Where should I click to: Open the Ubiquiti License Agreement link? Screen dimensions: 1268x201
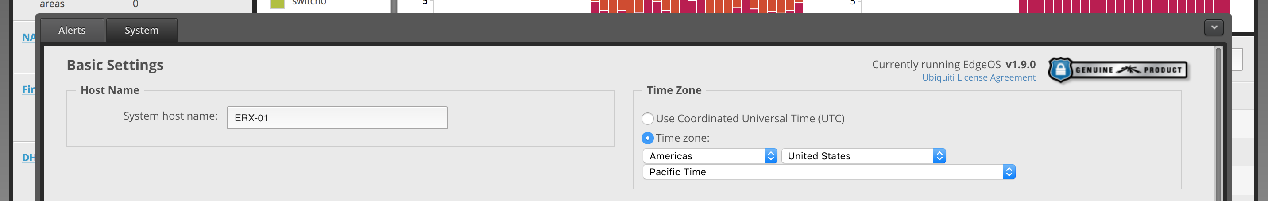(x=978, y=78)
